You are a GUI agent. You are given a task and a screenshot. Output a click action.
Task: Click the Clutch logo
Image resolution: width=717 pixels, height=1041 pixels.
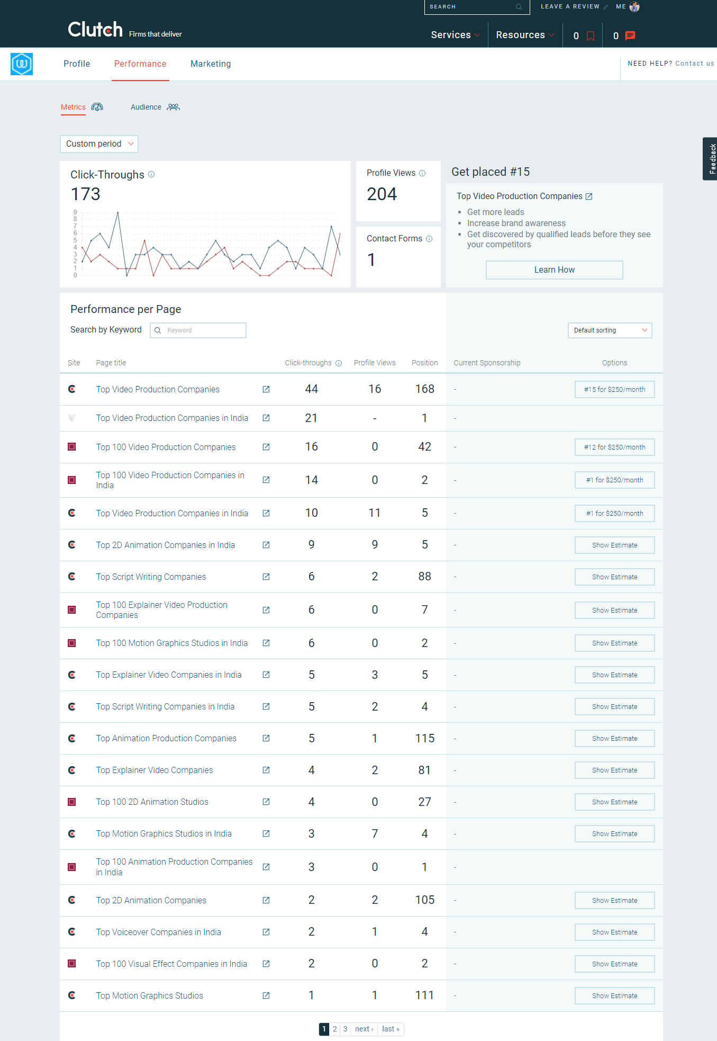pos(95,29)
